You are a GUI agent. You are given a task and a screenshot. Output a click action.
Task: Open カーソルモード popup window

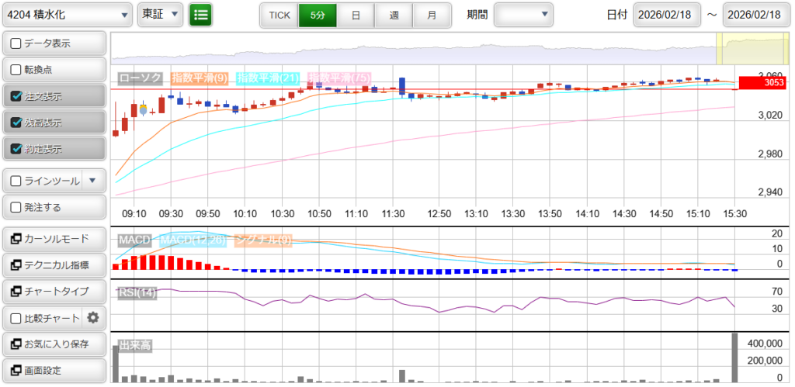[54, 239]
